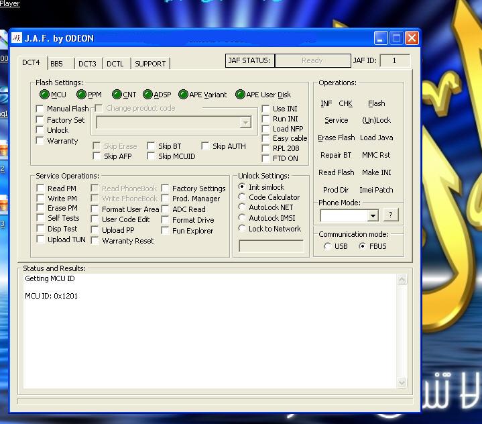
Task: Click the Phone Mode question mark button
Action: tap(391, 215)
